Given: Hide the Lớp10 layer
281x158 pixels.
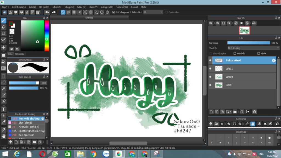Looking at the screenshot, I should (x=210, y=77).
